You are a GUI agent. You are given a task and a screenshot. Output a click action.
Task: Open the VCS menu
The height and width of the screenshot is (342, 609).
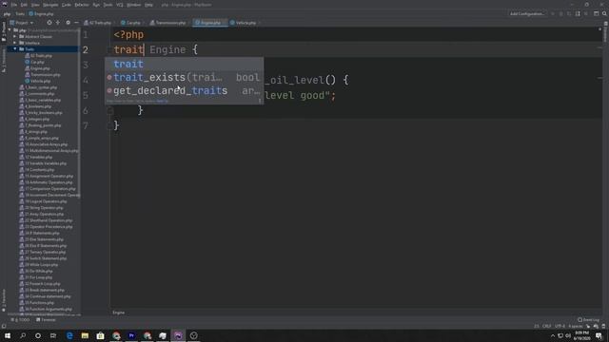point(120,5)
